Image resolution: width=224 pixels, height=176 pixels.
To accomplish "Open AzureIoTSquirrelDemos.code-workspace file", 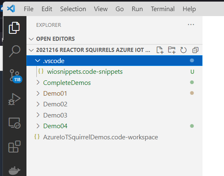I will [x=100, y=137].
